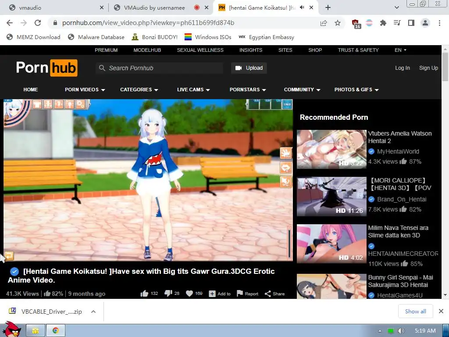449x337 pixels.
Task: Click the Sign Up link
Action: pyautogui.click(x=428, y=68)
